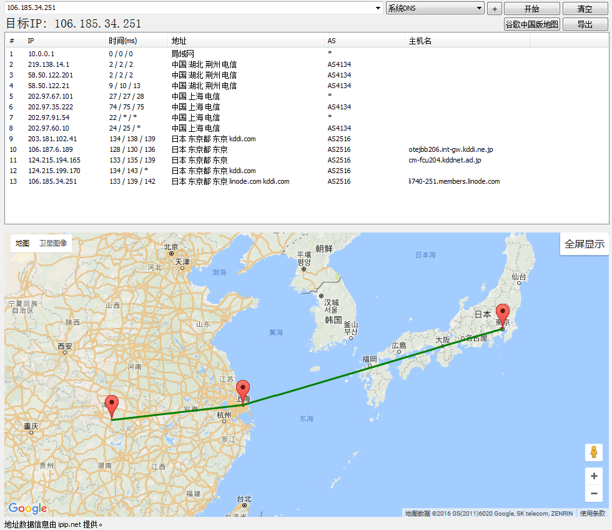Click the 清空 clear button
Viewport: 612px width, 530px height.
tap(585, 9)
